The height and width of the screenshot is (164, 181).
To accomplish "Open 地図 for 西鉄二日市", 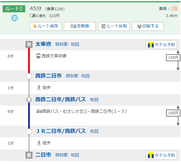I will [x=86, y=76].
